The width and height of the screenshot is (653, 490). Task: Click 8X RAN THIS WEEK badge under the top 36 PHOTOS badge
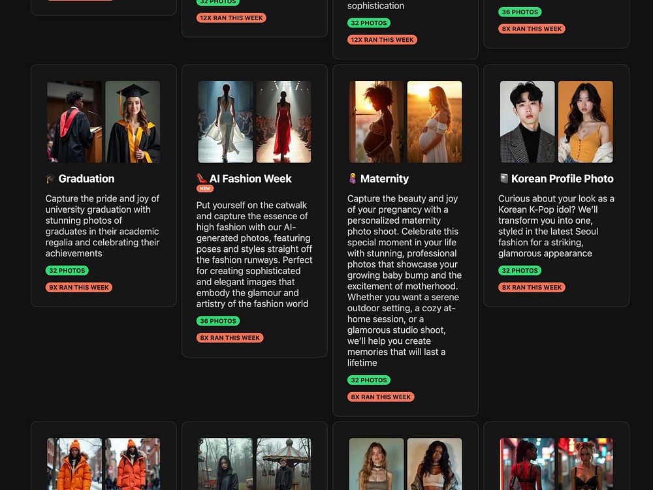[x=532, y=29]
